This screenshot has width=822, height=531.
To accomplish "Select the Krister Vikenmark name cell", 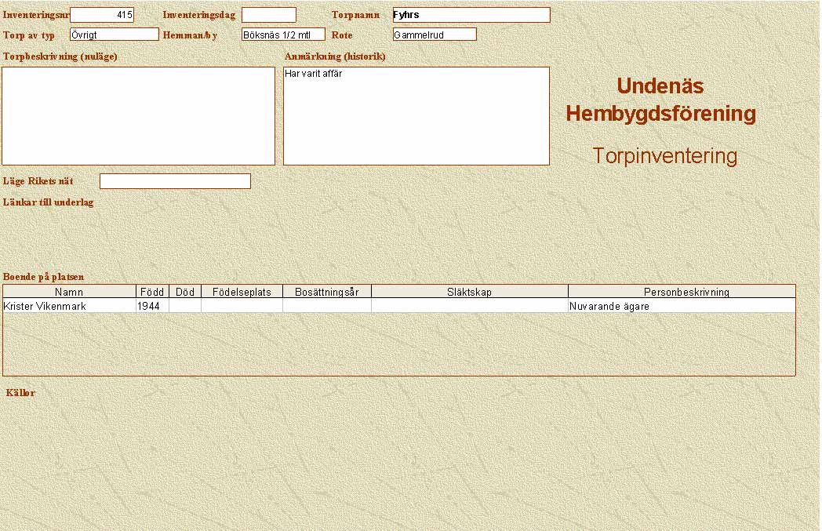I will coord(69,306).
